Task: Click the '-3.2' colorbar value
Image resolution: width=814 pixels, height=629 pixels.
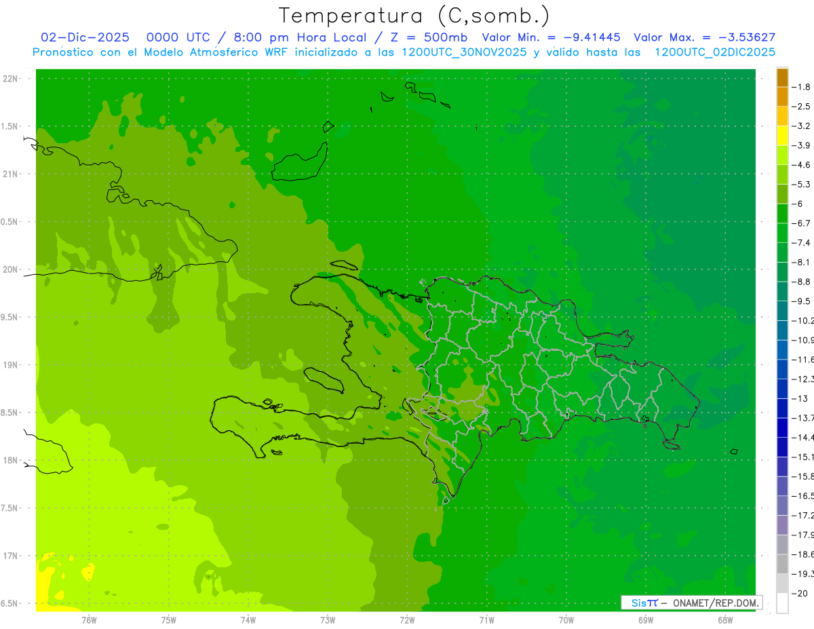Action: tap(801, 126)
